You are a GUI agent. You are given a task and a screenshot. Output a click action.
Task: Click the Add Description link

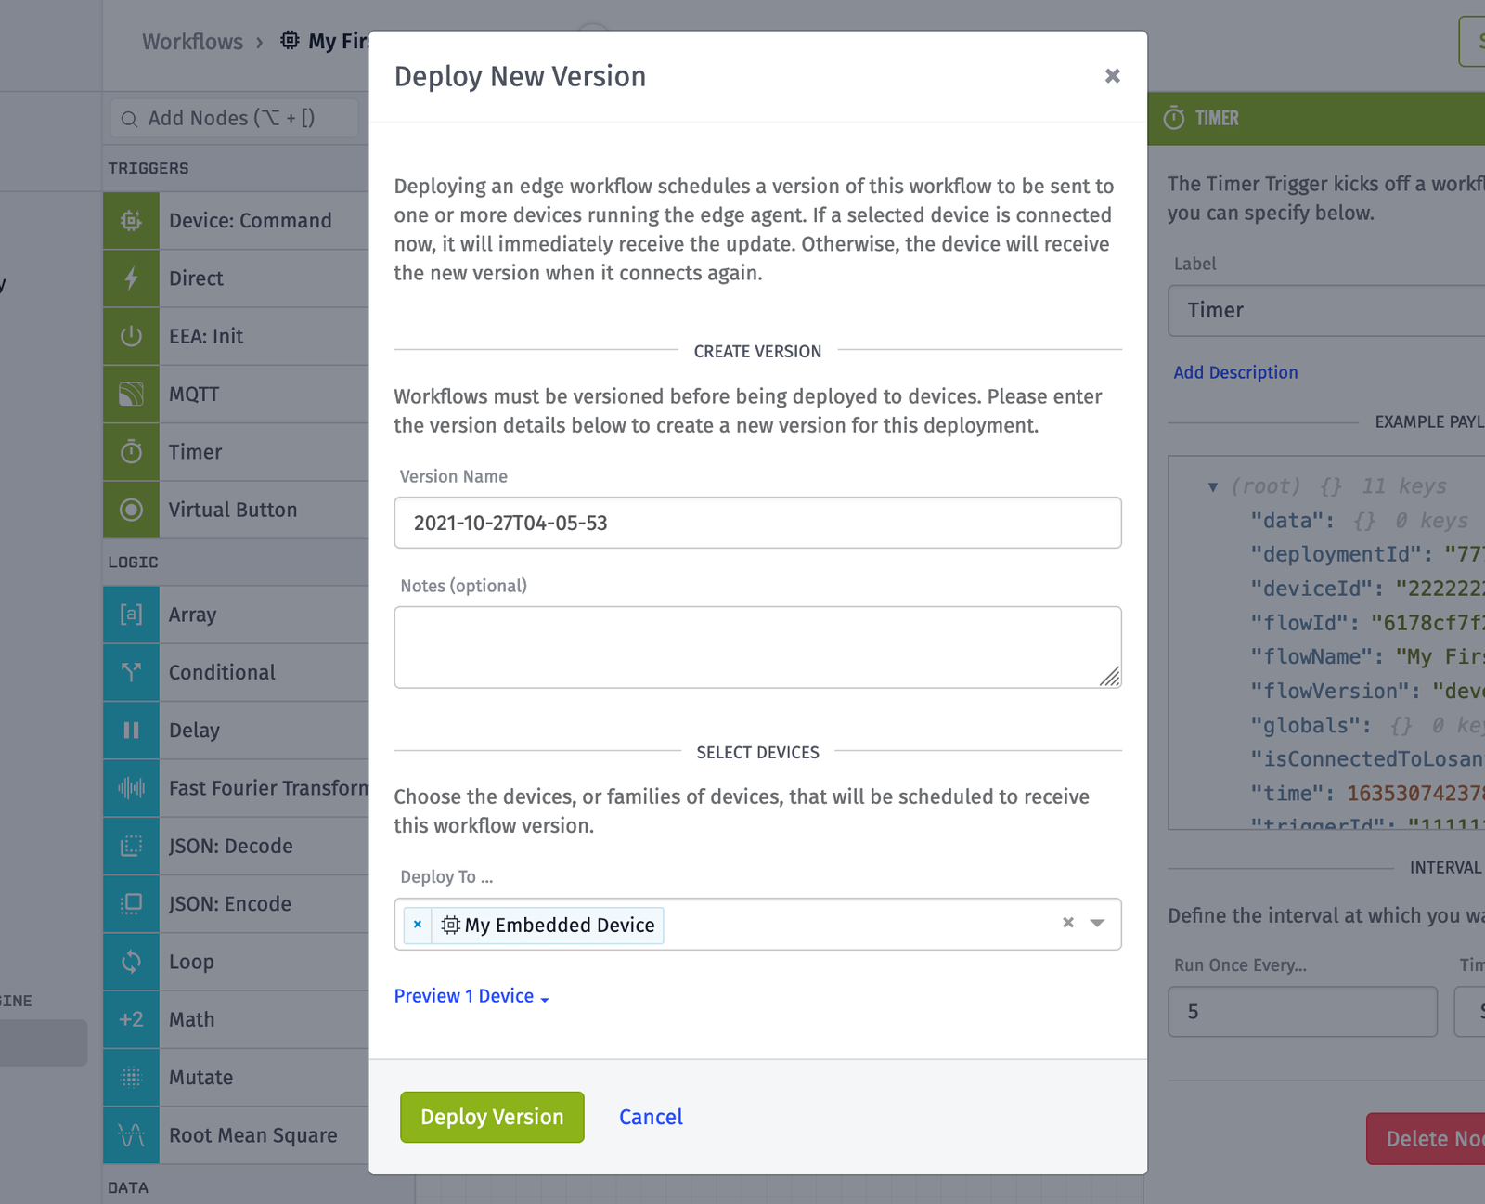pyautogui.click(x=1235, y=372)
